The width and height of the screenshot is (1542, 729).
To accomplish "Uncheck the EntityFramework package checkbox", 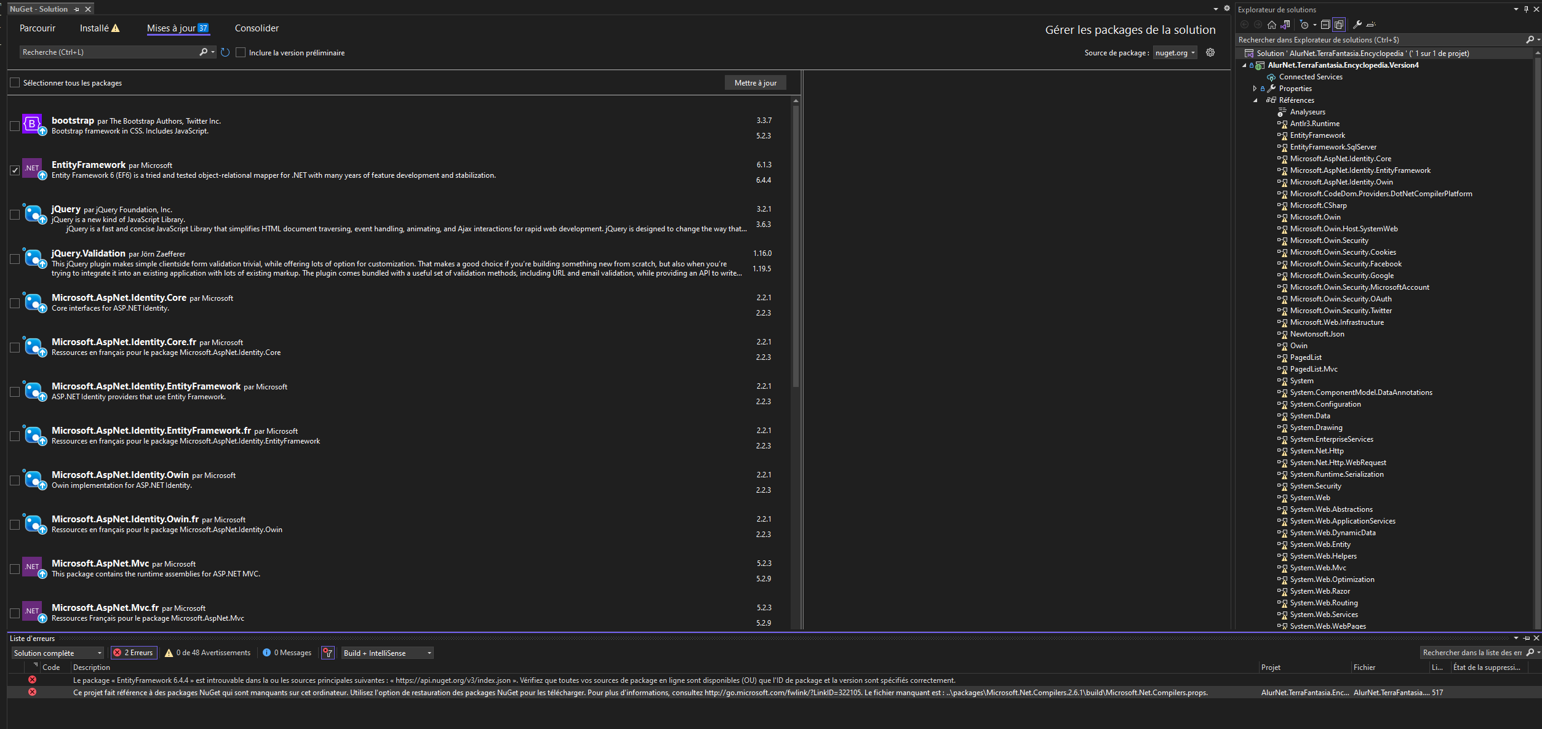I will tap(15, 170).
